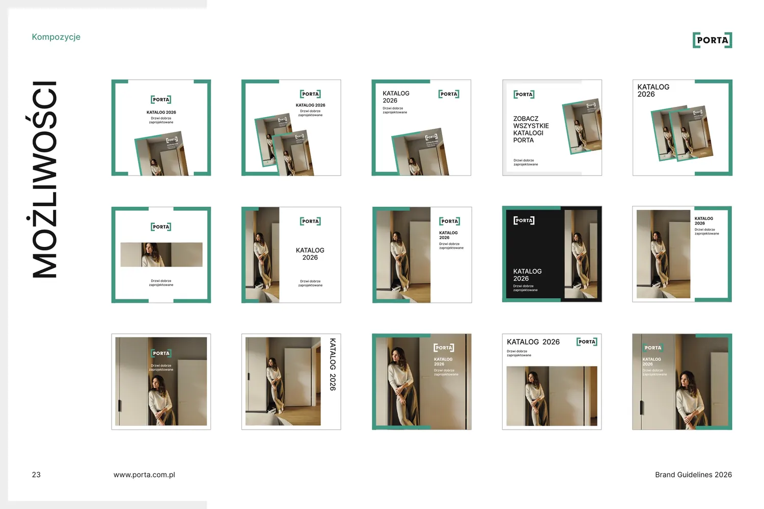Click page number 23 in the footer

36,475
